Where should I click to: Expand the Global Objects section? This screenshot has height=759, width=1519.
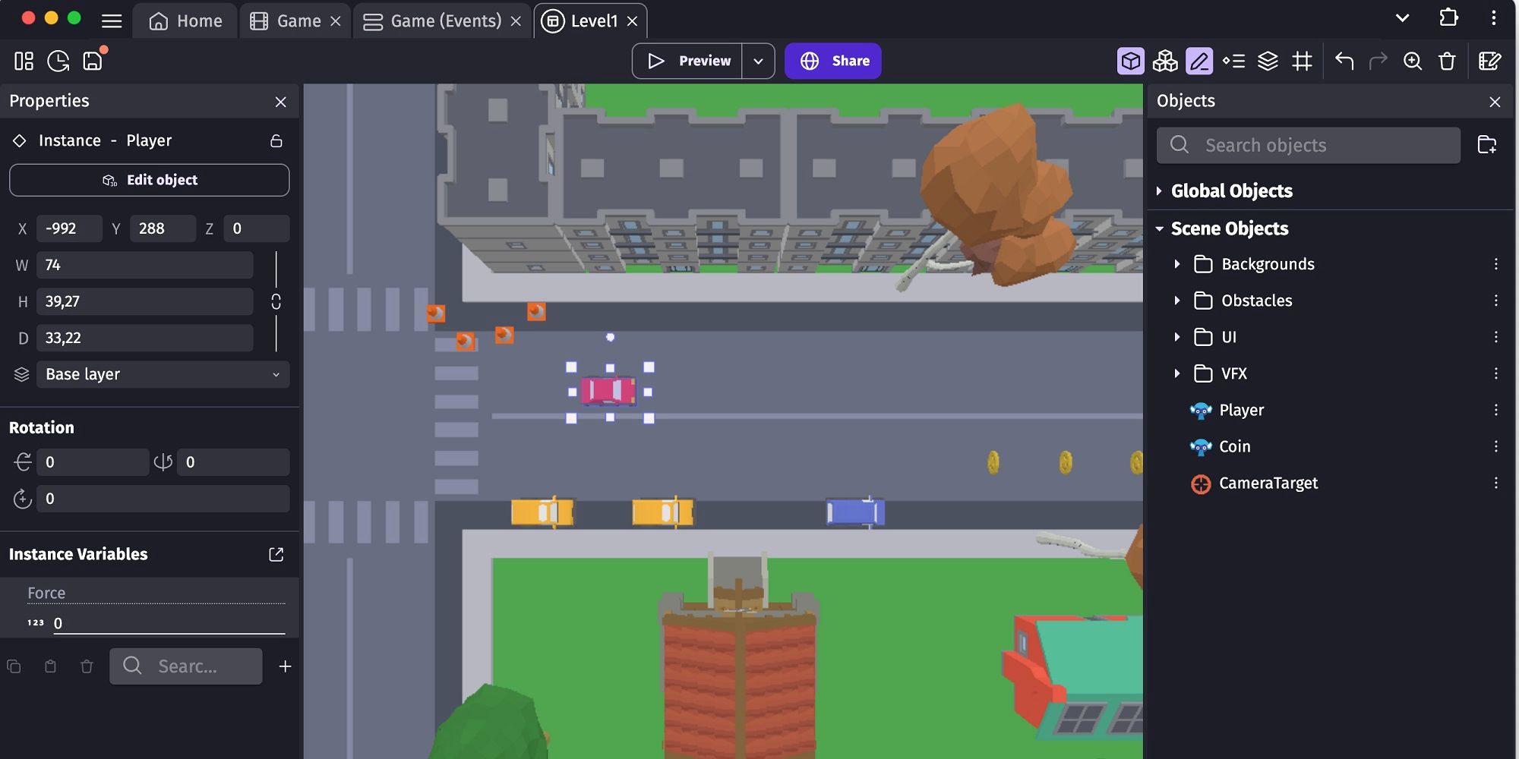click(x=1159, y=191)
